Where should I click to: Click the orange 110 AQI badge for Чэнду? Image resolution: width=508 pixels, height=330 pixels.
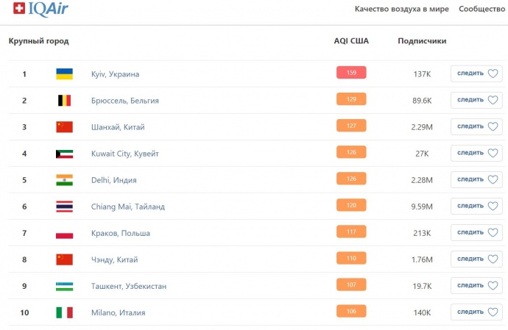tap(351, 259)
